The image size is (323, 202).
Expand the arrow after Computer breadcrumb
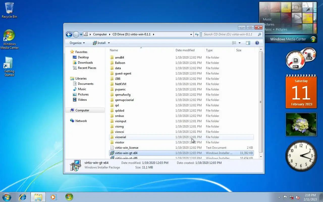point(110,34)
